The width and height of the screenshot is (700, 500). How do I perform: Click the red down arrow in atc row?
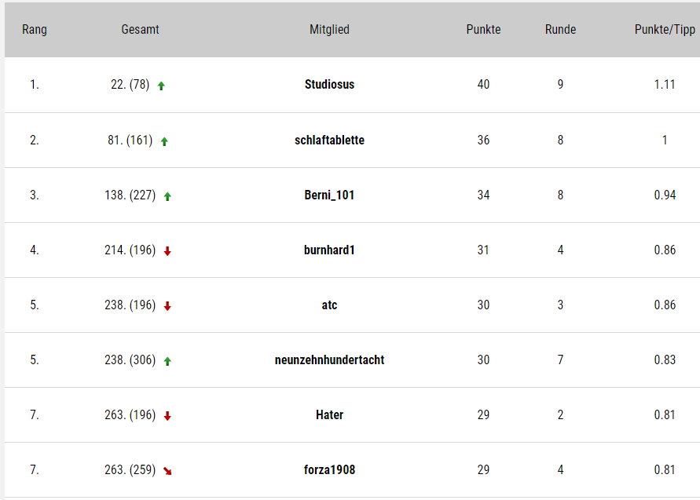pyautogui.click(x=167, y=306)
